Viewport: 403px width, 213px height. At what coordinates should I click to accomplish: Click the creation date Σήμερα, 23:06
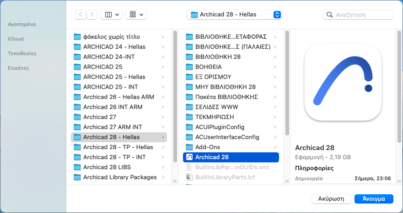point(373,178)
